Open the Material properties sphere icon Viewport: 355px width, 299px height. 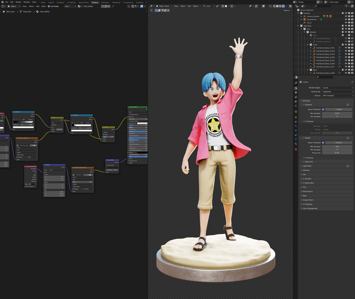(x=296, y=144)
